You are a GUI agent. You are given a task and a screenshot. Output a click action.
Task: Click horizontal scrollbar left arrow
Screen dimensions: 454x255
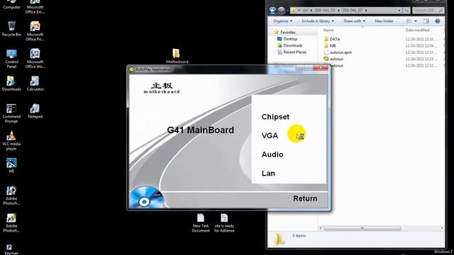[321, 228]
